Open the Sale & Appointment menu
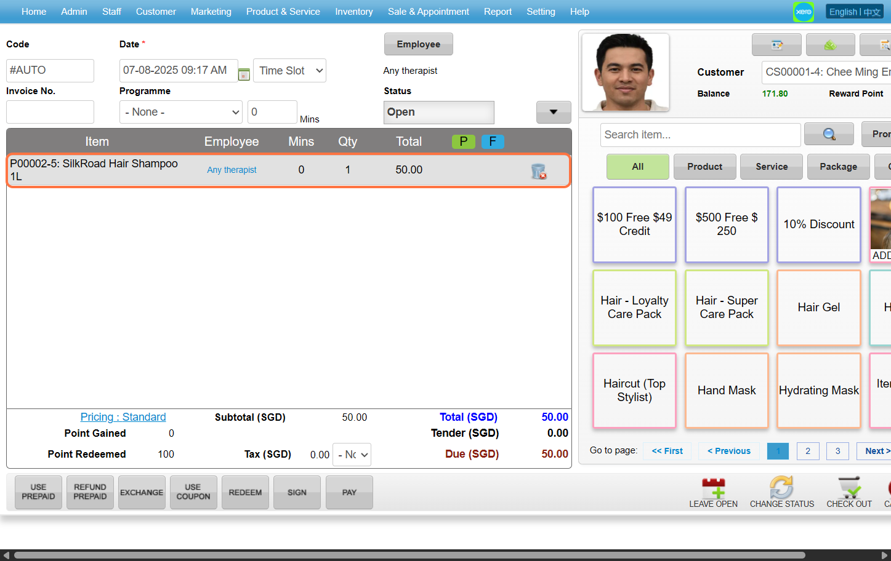This screenshot has width=891, height=561. click(428, 12)
